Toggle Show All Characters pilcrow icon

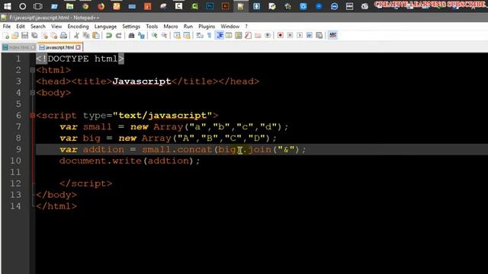(x=210, y=36)
